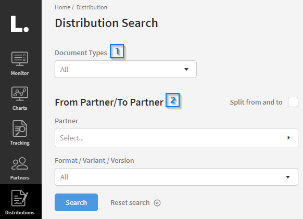Click inside the Partner Select... field

tap(176, 138)
